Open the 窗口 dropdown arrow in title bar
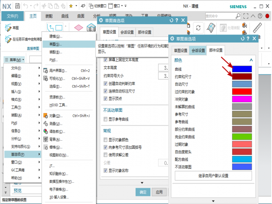This screenshot has height=204, width=272. pos(122,6)
